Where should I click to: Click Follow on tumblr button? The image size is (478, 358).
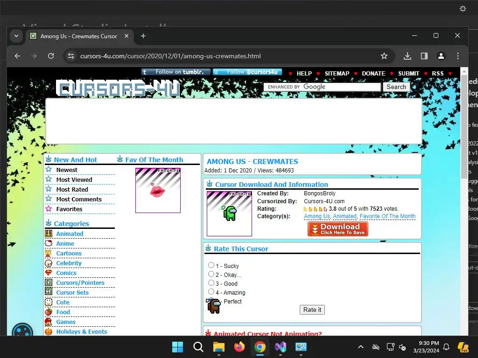point(176,72)
